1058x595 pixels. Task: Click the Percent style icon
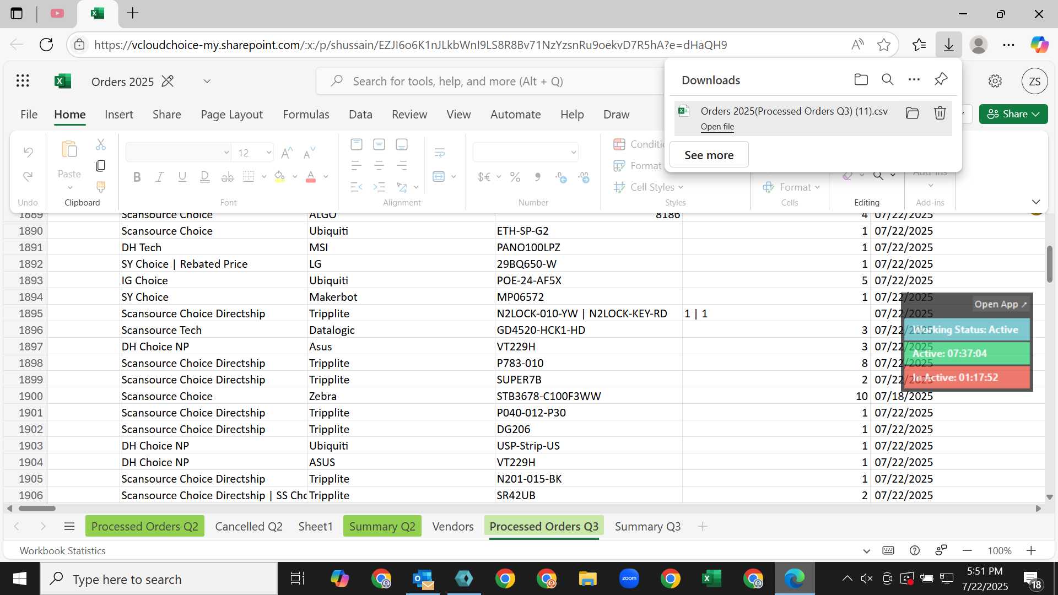[x=515, y=177]
